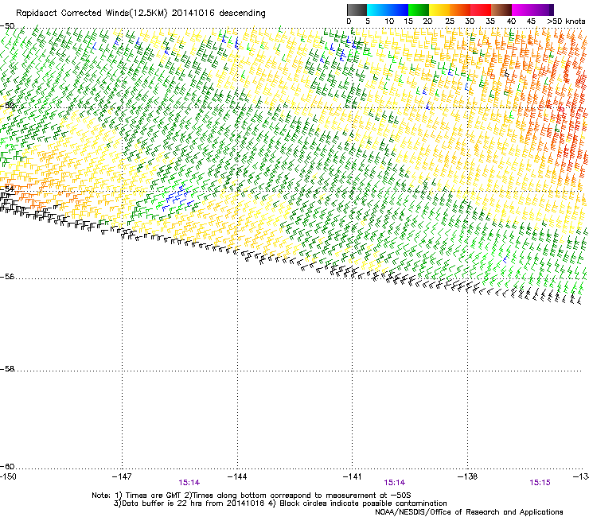Click the '>50 knots' legend label
The width and height of the screenshot is (589, 517).
coord(566,21)
